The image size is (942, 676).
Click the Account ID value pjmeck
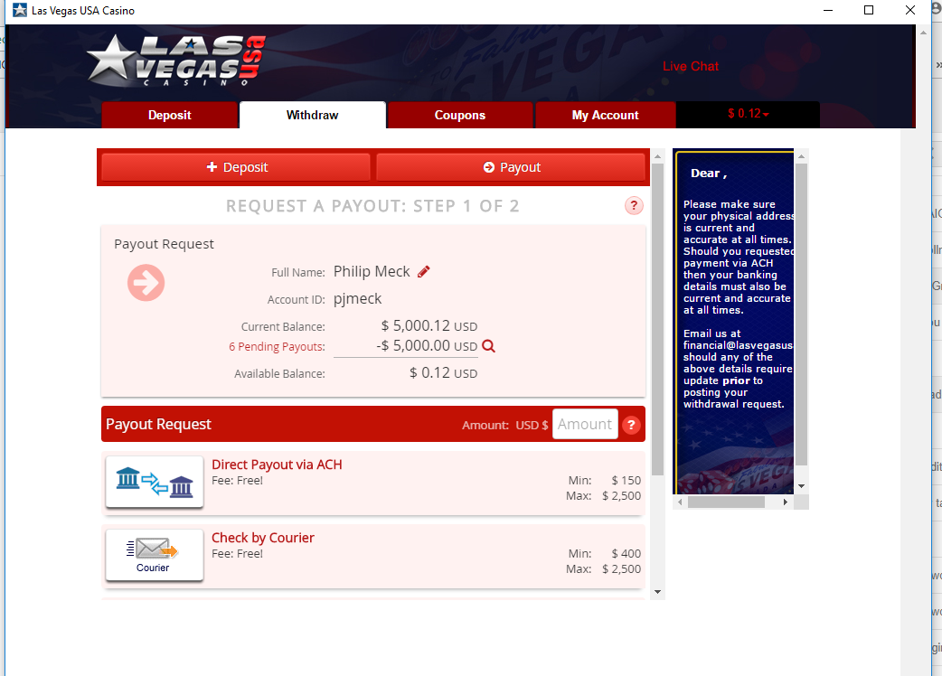[x=357, y=299]
